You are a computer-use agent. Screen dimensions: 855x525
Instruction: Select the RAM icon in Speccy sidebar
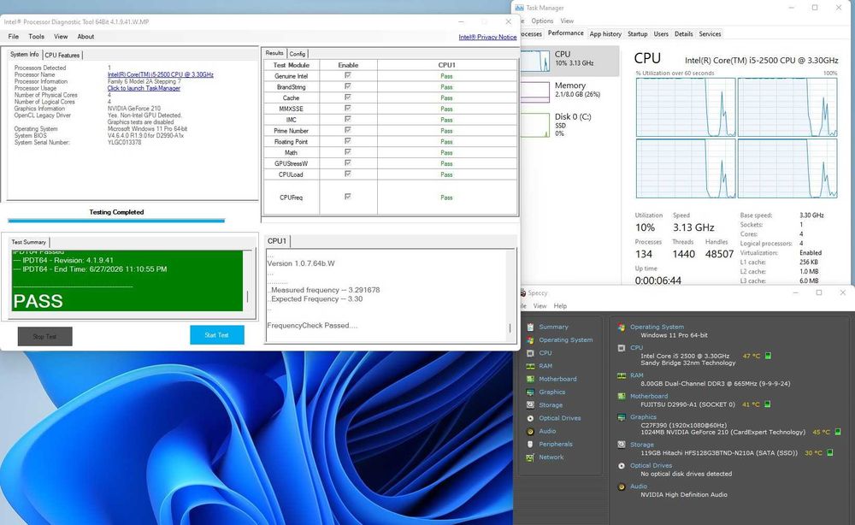[530, 366]
